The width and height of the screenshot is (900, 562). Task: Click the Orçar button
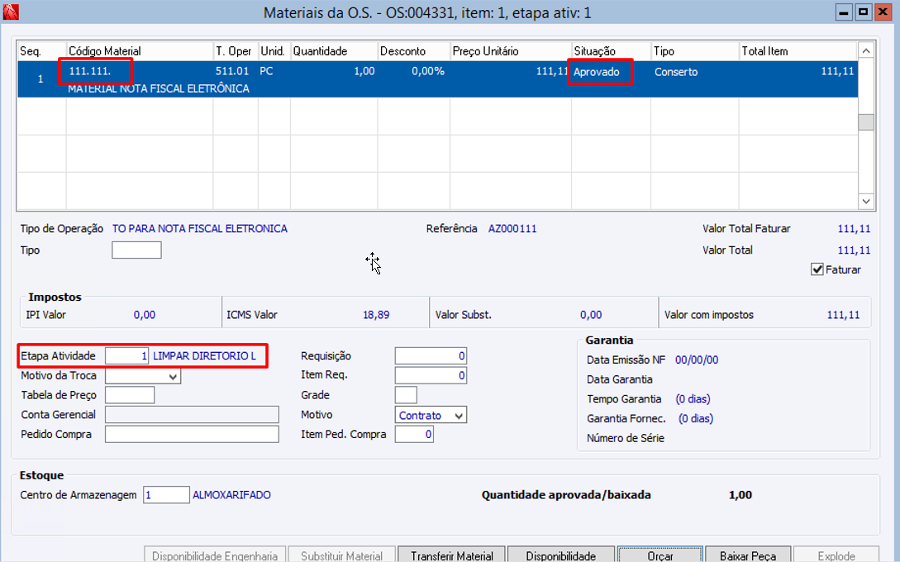pos(660,555)
